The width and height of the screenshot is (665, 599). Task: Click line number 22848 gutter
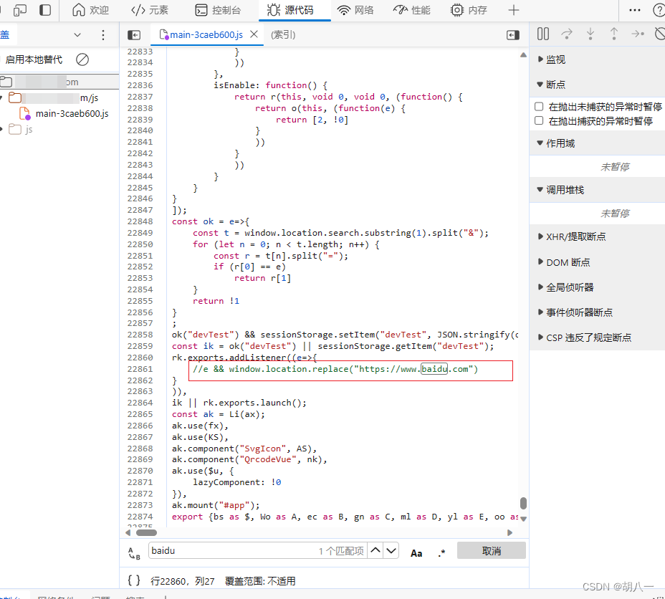(x=140, y=221)
